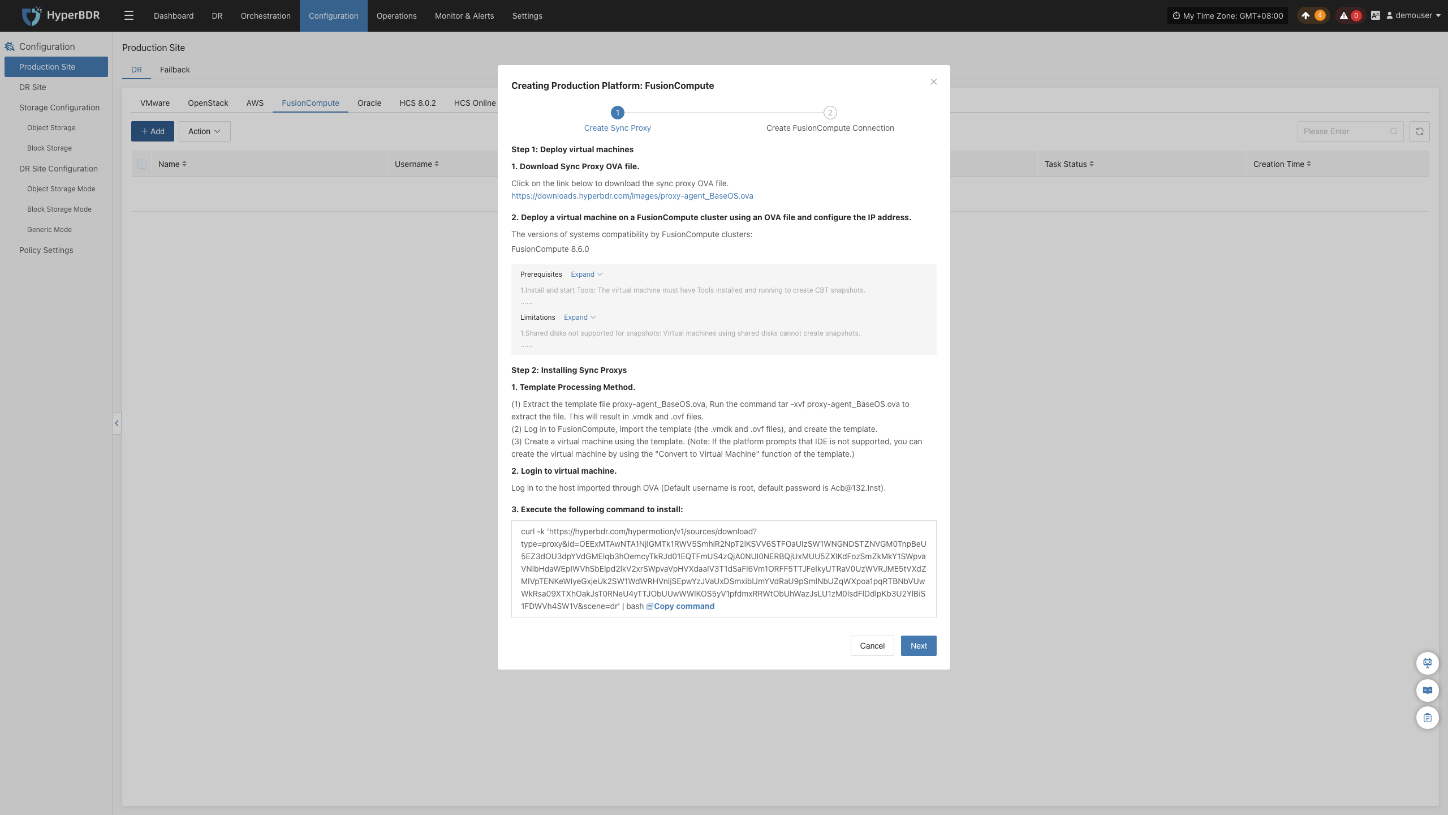Click the HyperBDR shield logo
The height and width of the screenshot is (815, 1448).
click(32, 16)
